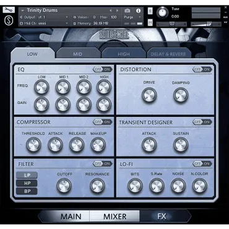Click the transient designer ATTACK knob
Image resolution: width=229 pixels, height=229 pixels.
tap(149, 145)
